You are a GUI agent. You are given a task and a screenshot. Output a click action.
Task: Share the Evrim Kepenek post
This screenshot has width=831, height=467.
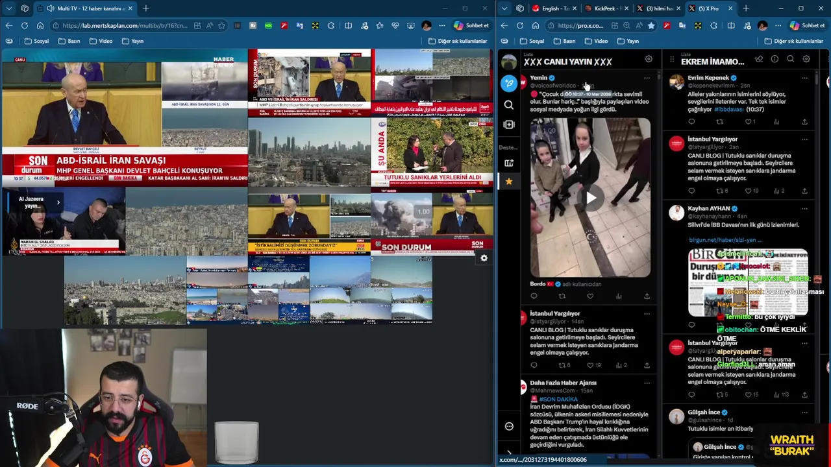click(804, 122)
